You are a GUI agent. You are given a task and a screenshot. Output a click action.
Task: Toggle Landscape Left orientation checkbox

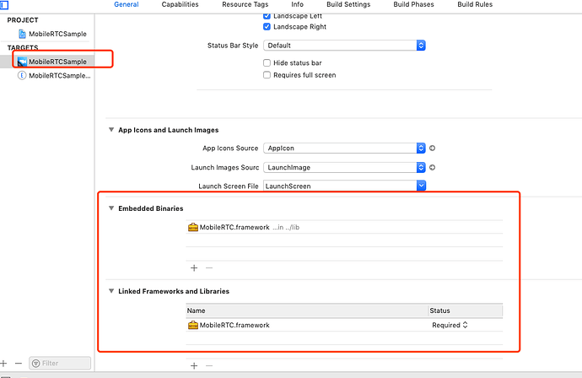[x=267, y=16]
